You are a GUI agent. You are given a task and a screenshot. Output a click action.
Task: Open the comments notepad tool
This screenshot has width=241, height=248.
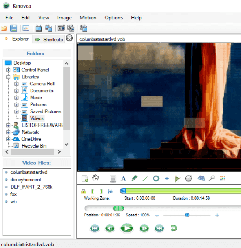113,178
